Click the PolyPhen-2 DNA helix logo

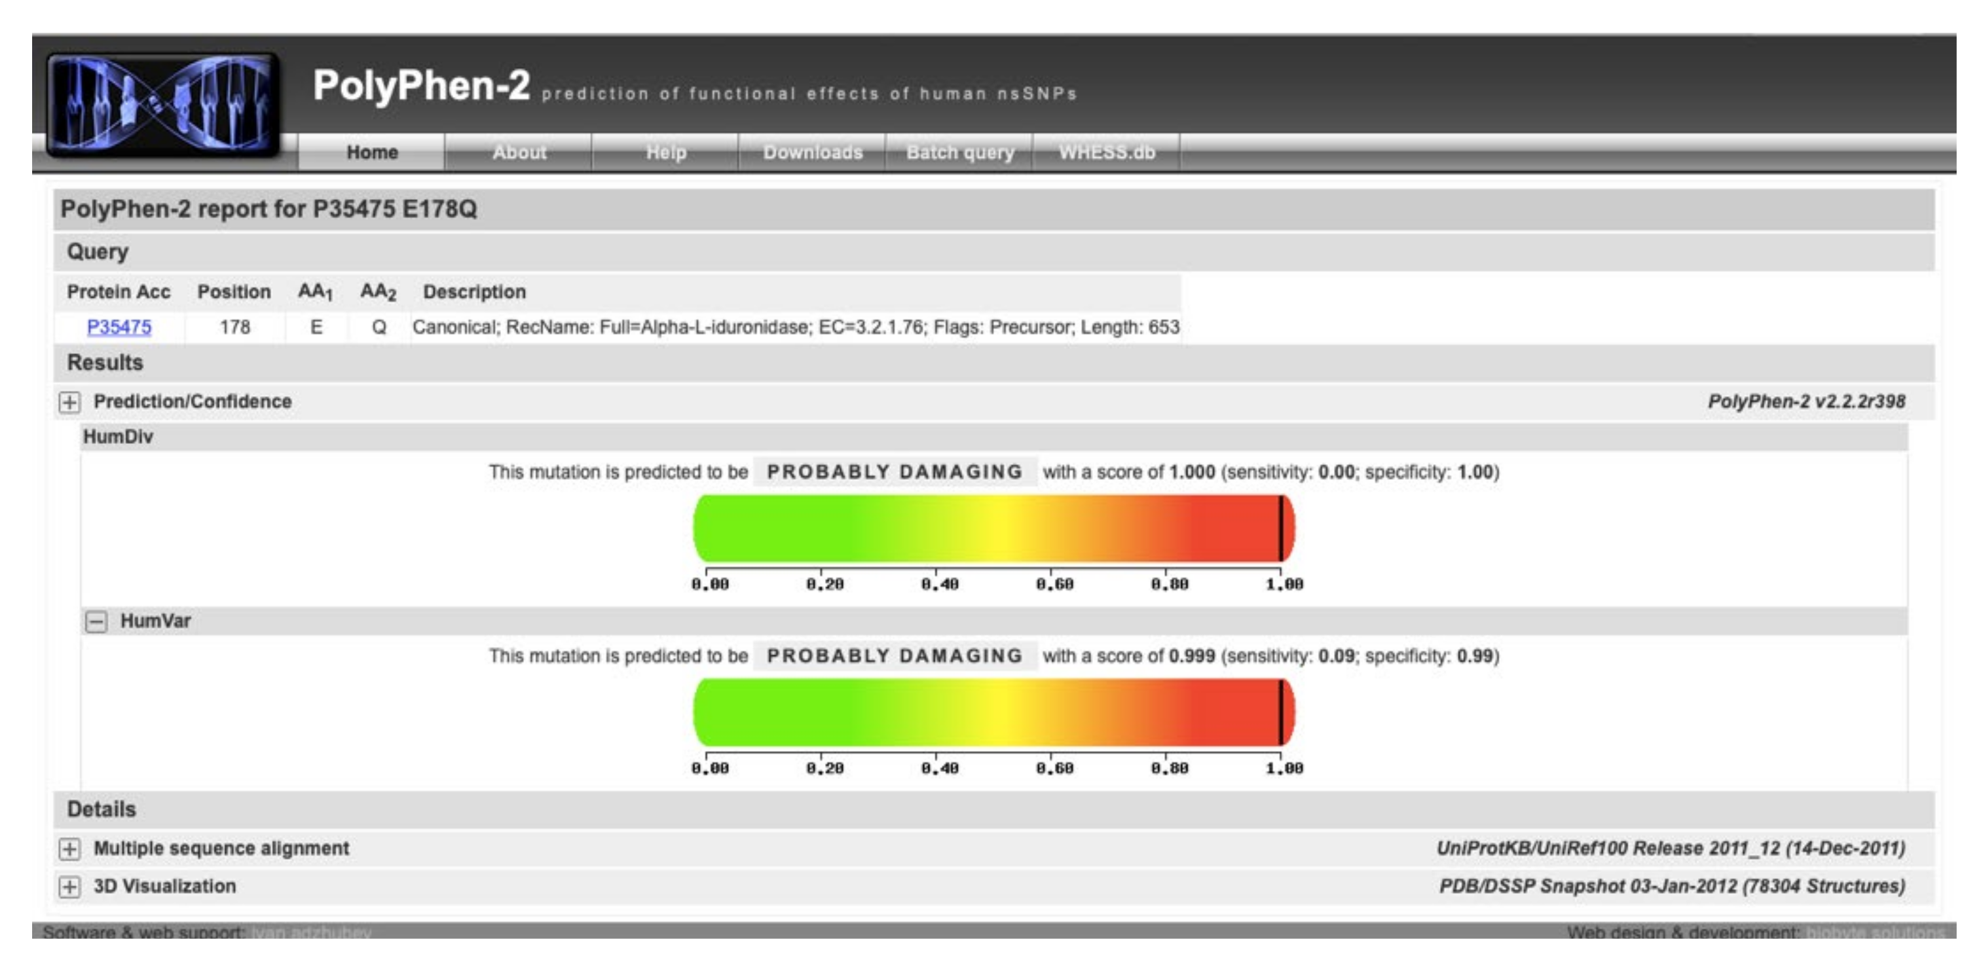point(163,104)
